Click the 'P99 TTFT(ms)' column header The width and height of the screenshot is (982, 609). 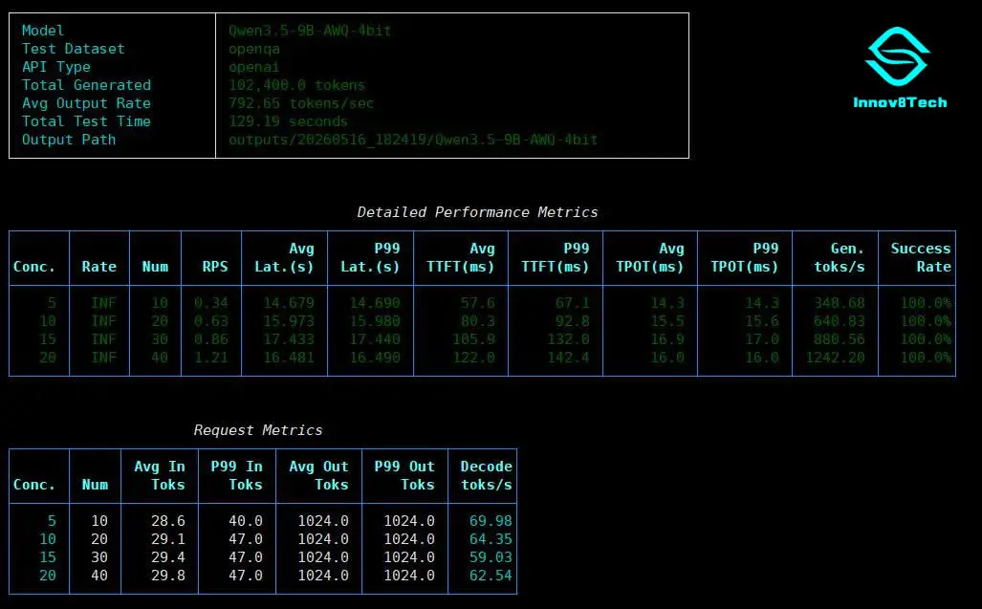555,258
